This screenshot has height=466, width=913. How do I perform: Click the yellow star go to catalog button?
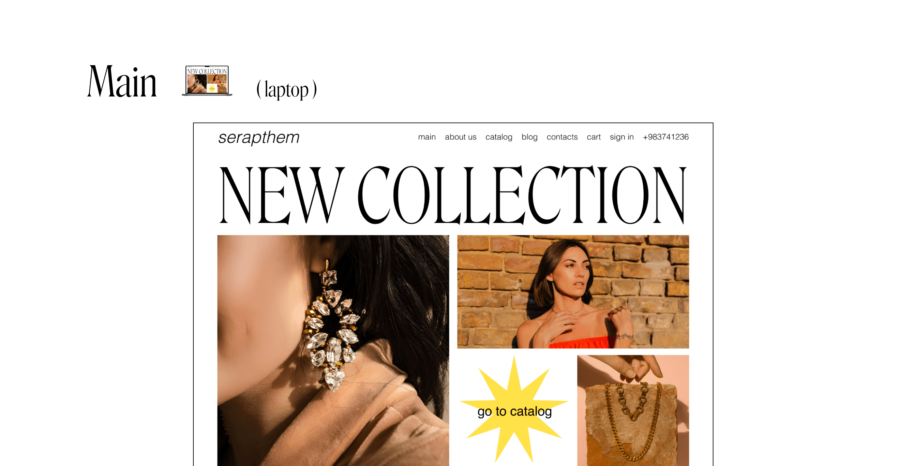pos(514,412)
